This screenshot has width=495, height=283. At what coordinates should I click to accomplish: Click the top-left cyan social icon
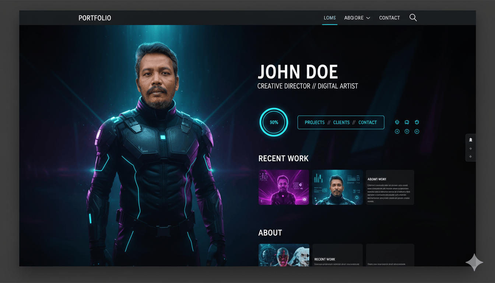(397, 122)
